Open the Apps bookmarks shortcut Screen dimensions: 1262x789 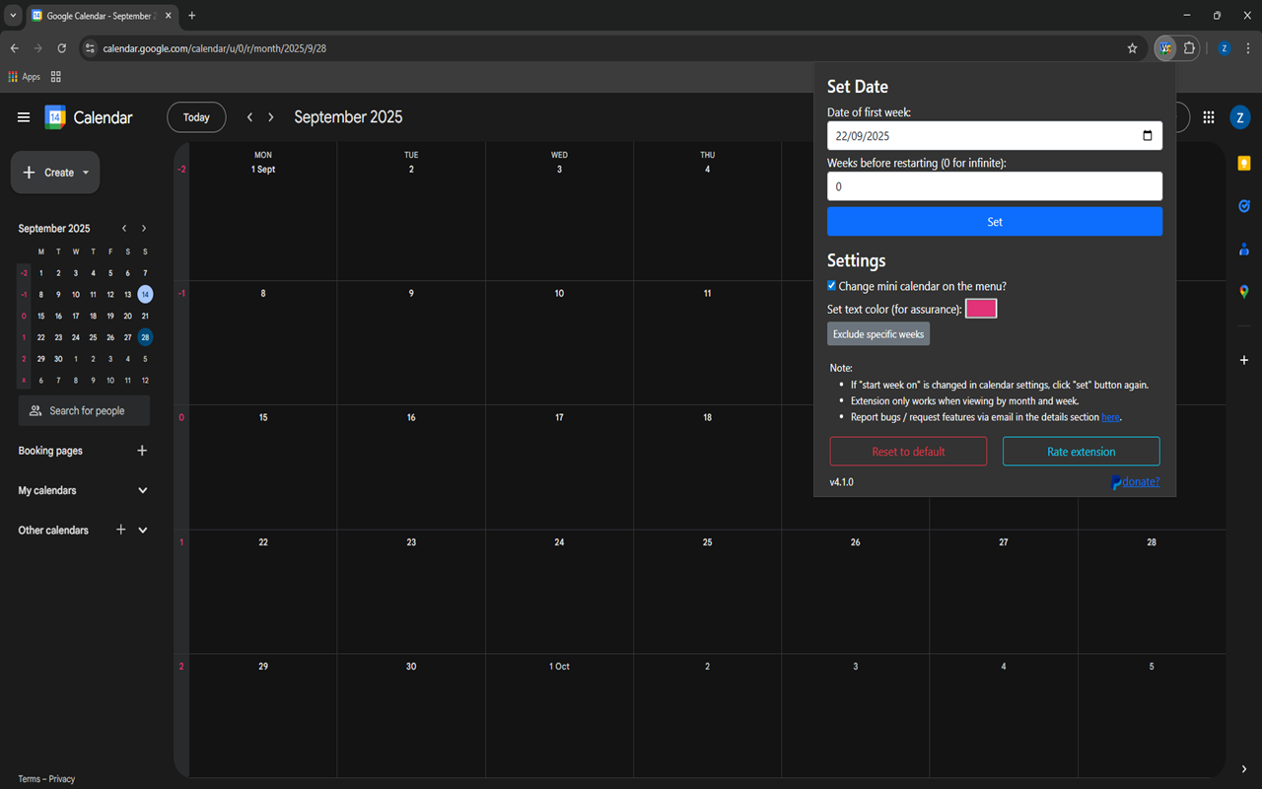pos(25,77)
